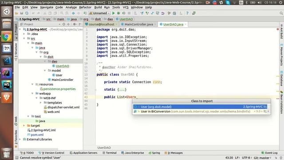Click the scroll from source target icon
Image resolution: width=284 pixels, height=160 pixels.
tap(64, 24)
